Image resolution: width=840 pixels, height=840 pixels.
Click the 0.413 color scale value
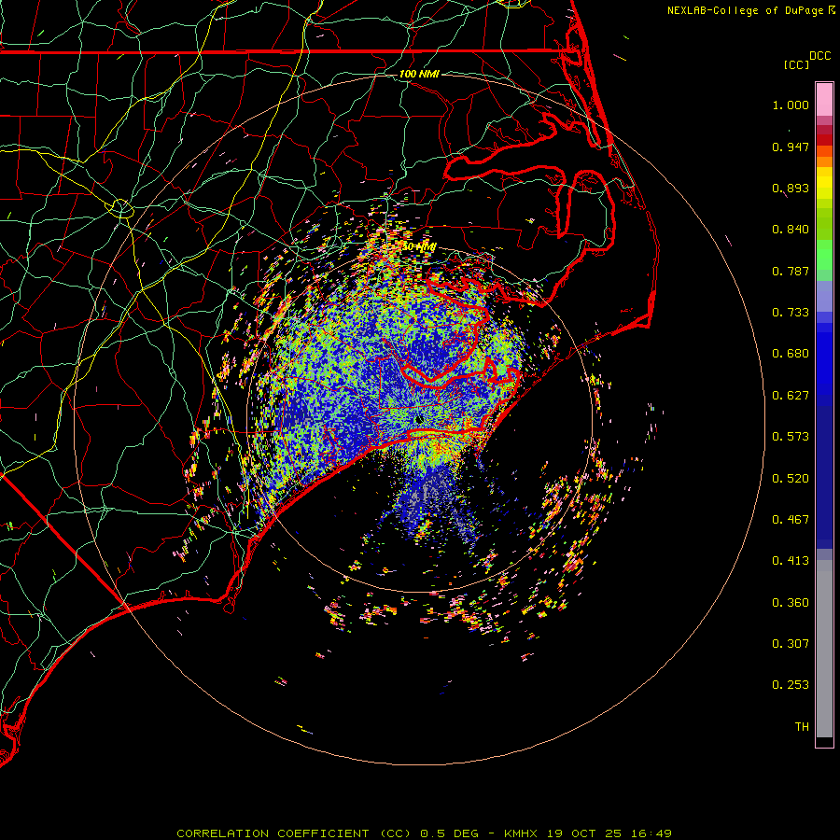791,561
